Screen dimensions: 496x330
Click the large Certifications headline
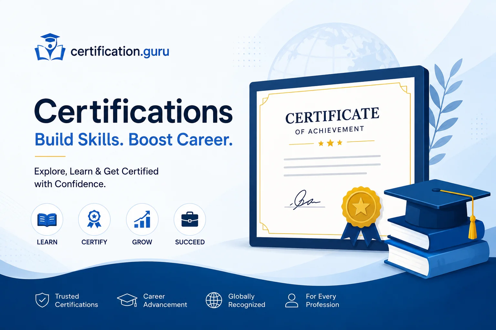(x=133, y=111)
